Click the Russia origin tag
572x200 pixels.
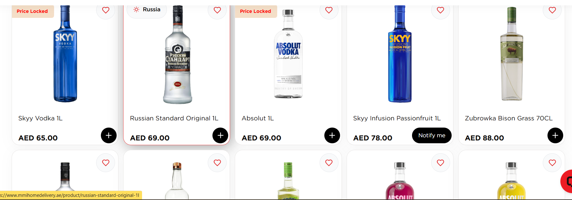click(147, 10)
